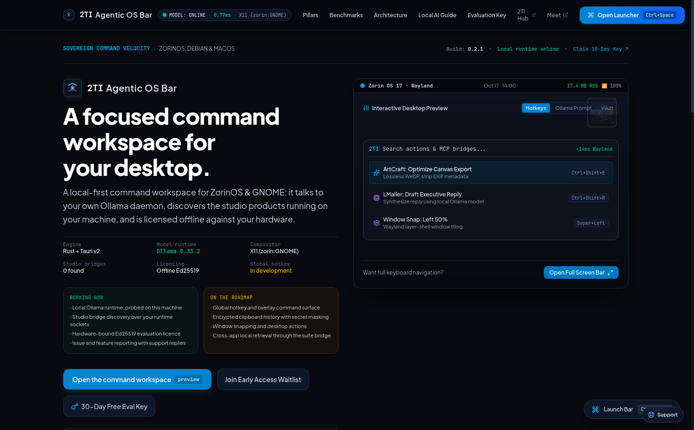Click Open Full Screen Bar button
This screenshot has height=430, width=694.
[581, 272]
